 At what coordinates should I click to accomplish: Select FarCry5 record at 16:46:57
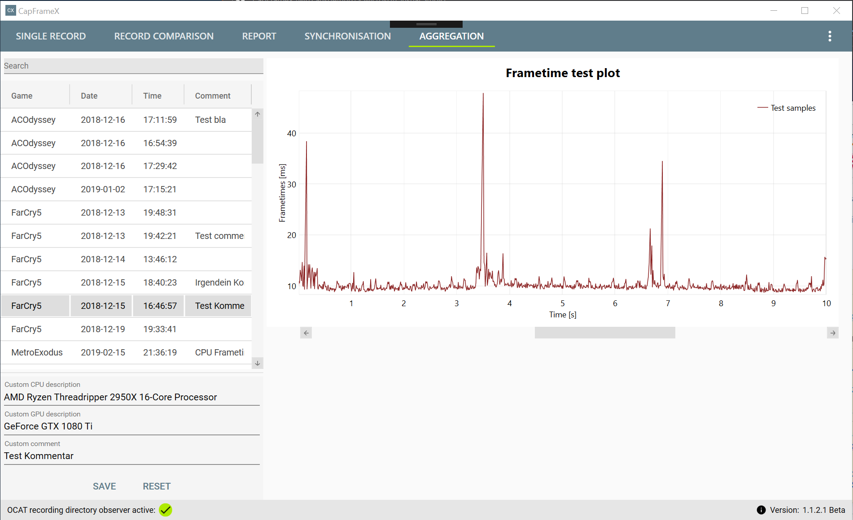coord(126,306)
